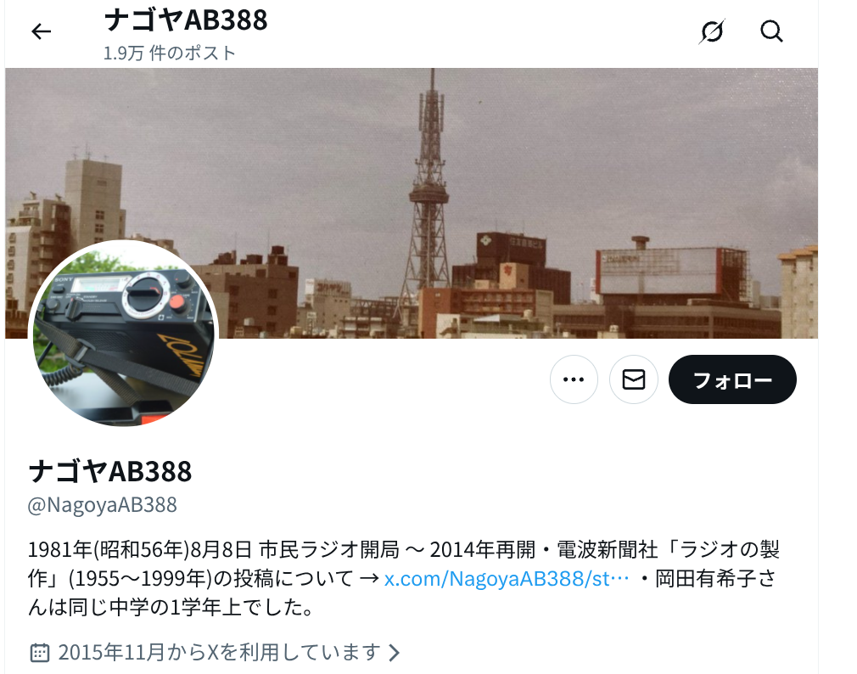
Task: Click the ナゴヤAB388 title in top header
Action: click(185, 20)
